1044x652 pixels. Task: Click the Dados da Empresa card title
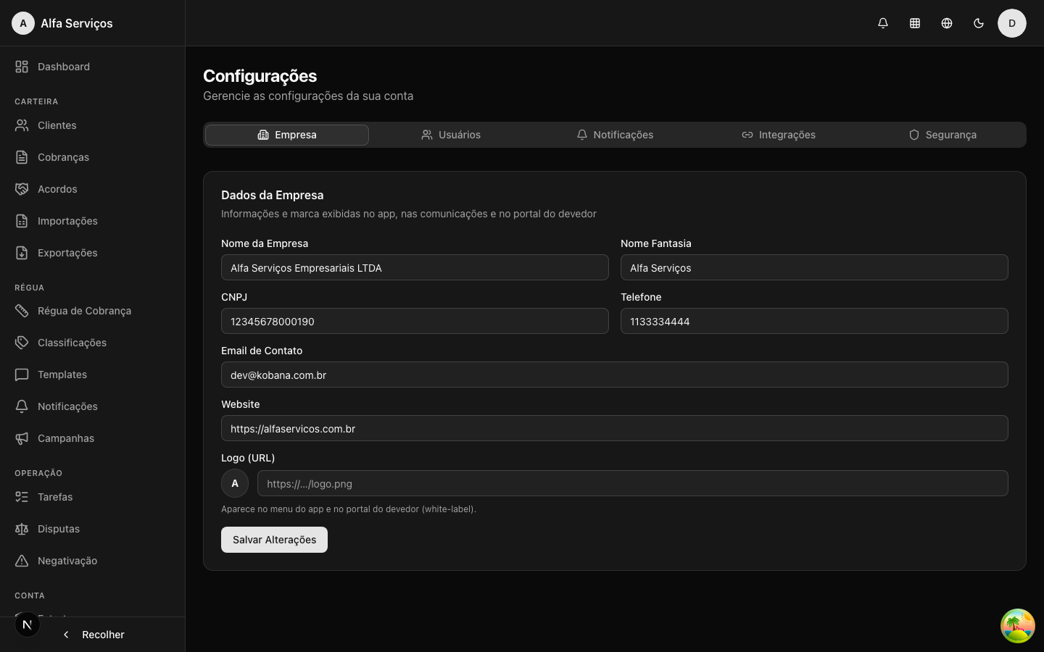273,195
